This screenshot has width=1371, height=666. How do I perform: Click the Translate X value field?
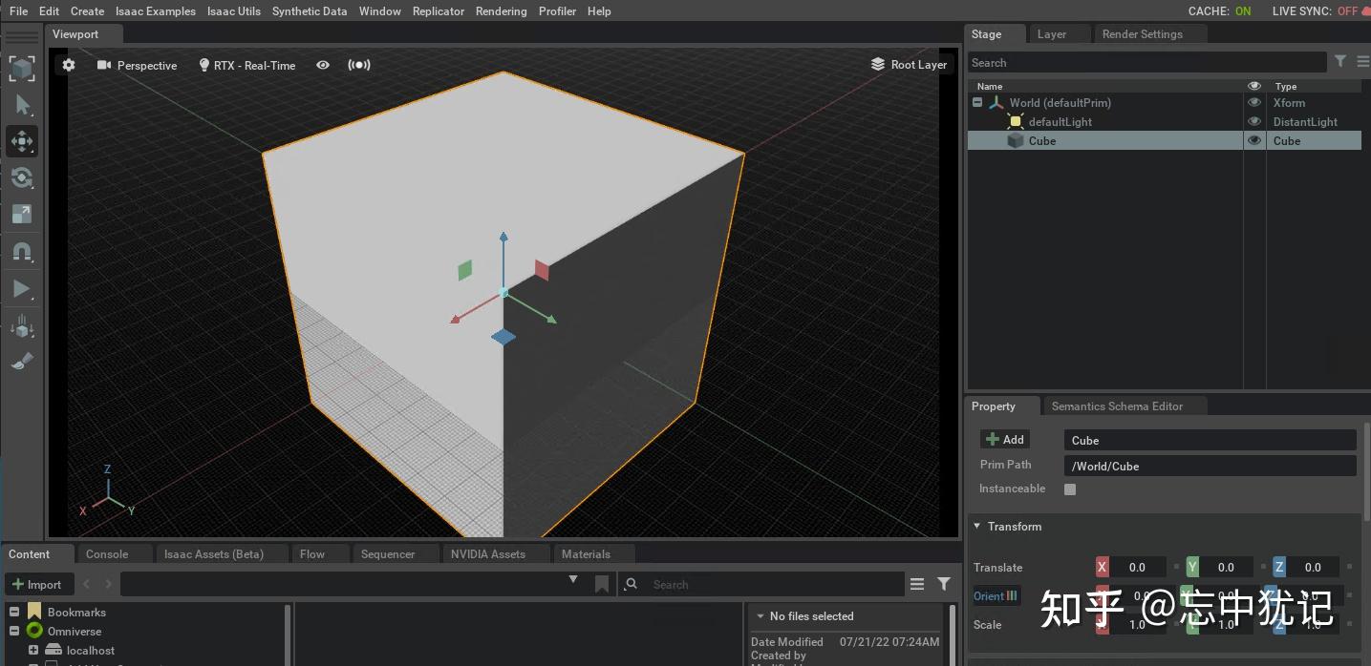click(1137, 568)
